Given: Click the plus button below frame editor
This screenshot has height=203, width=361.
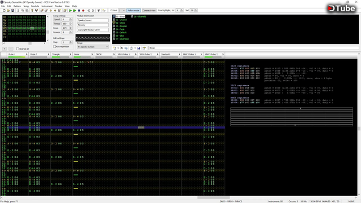Looking at the screenshot, I should (x=5, y=49).
